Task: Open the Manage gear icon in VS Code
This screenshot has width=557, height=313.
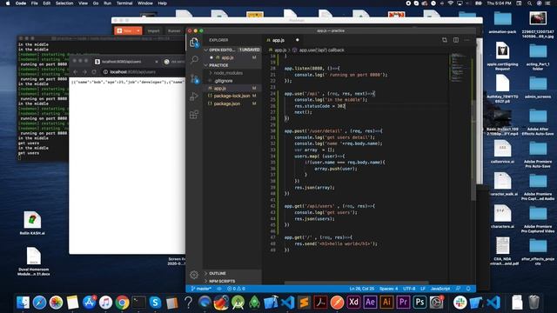Action: click(x=194, y=275)
